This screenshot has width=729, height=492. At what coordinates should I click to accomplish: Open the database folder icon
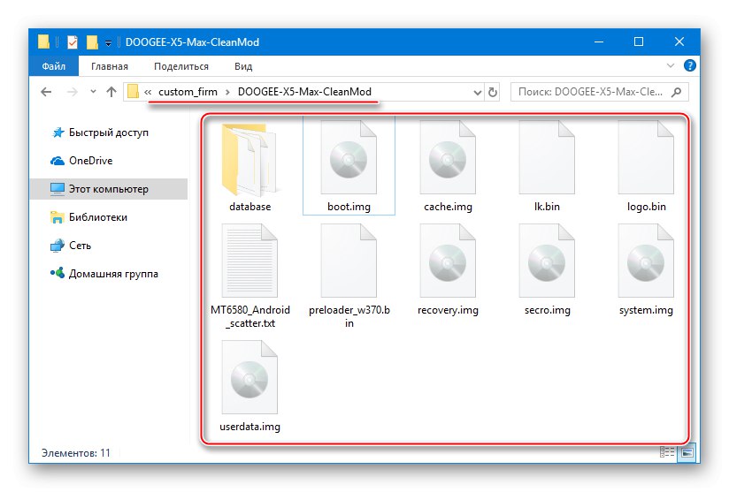[249, 159]
